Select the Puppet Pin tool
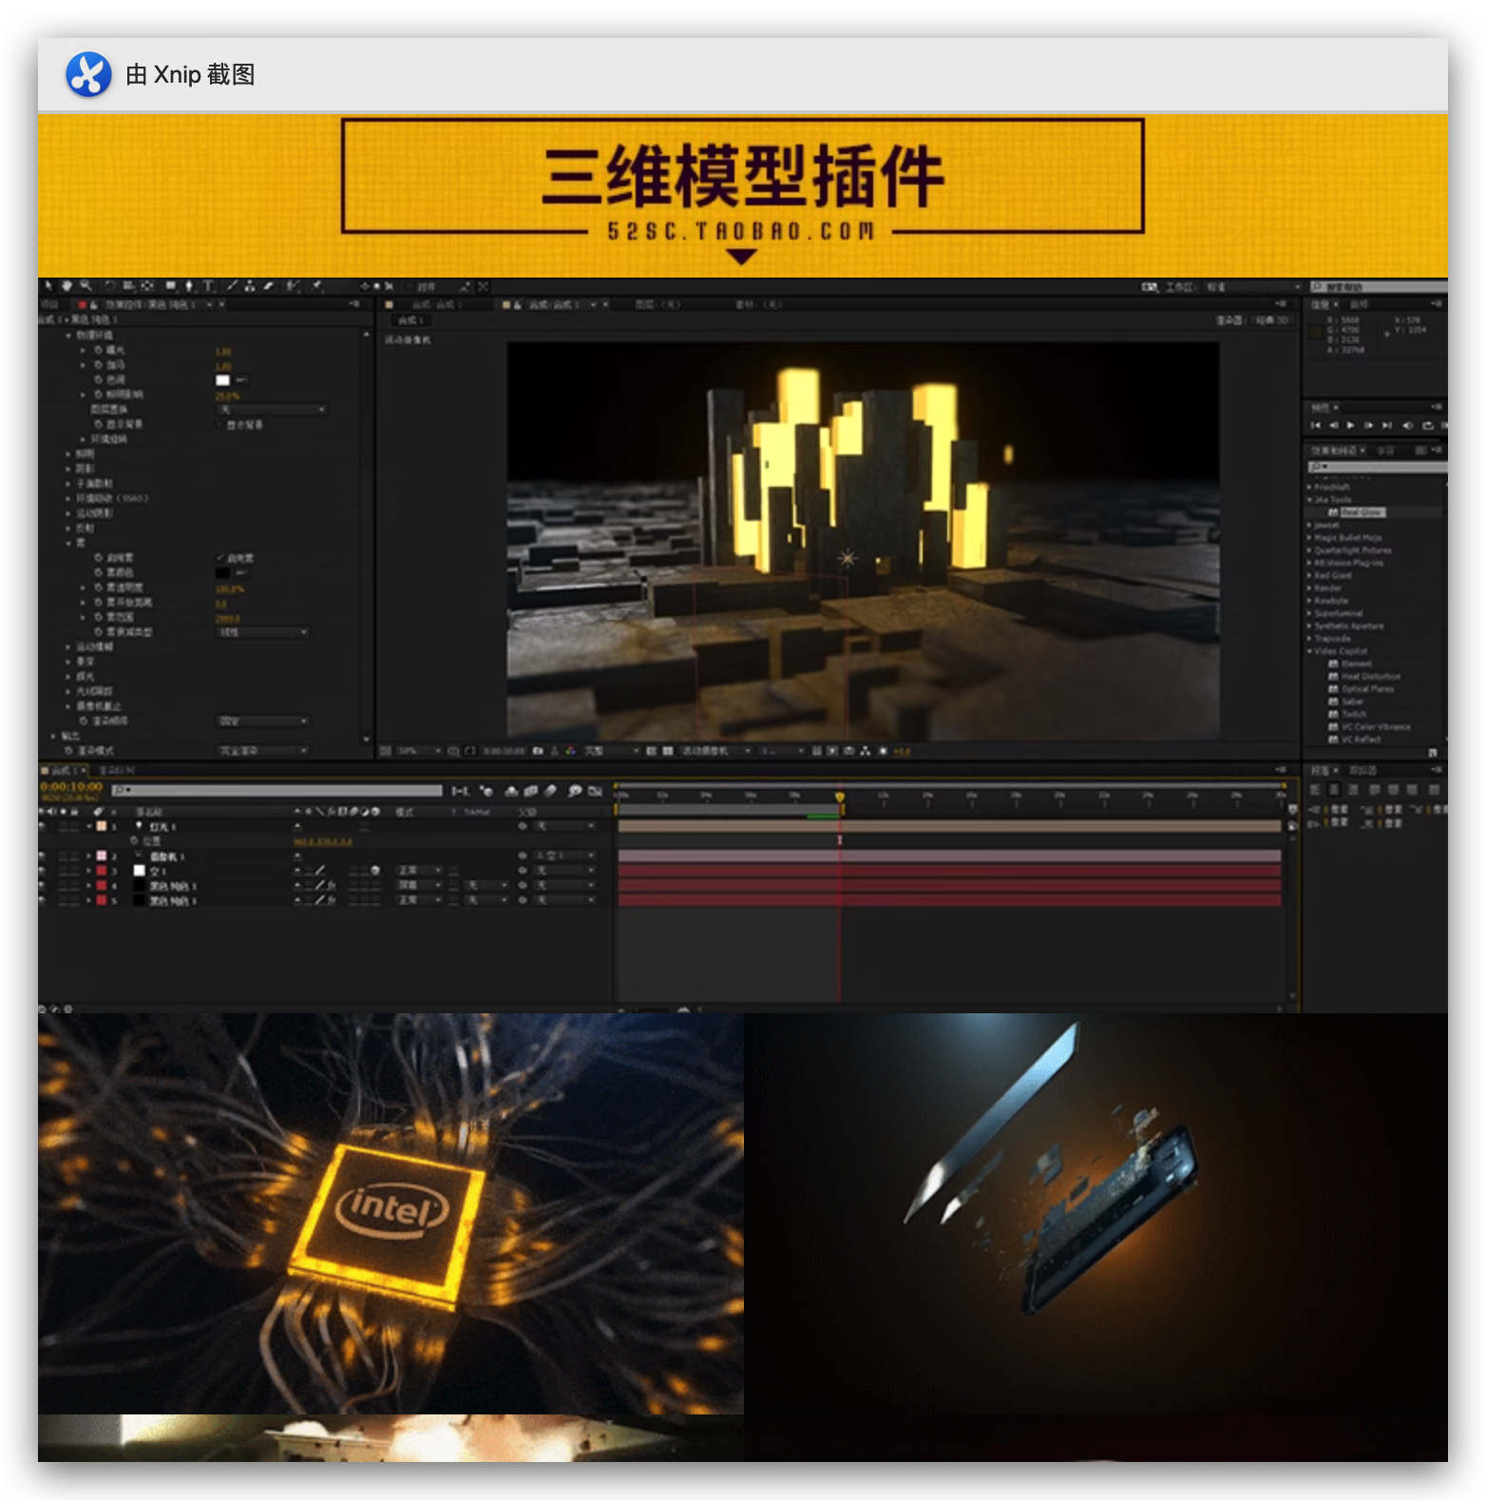The image size is (1486, 1500). (316, 286)
